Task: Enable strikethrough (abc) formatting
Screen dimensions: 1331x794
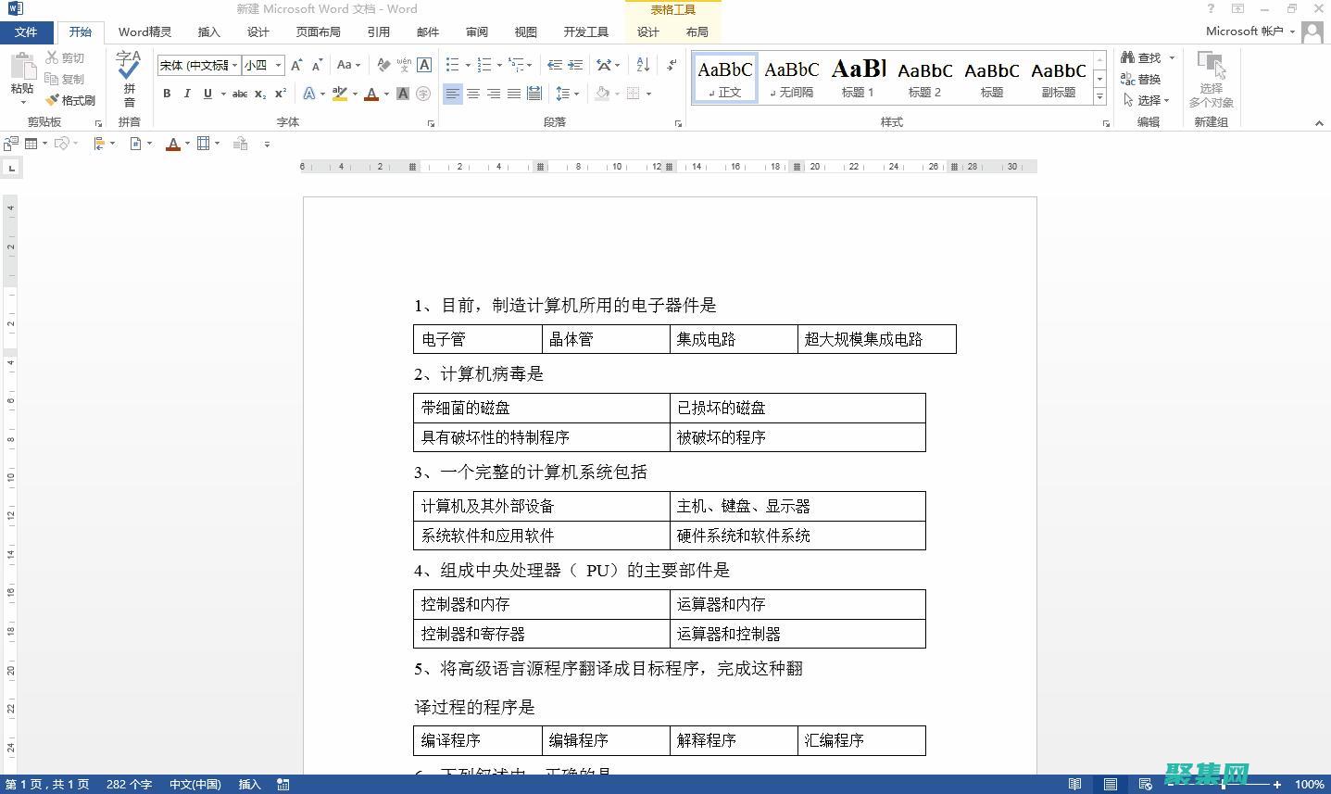Action: [239, 94]
